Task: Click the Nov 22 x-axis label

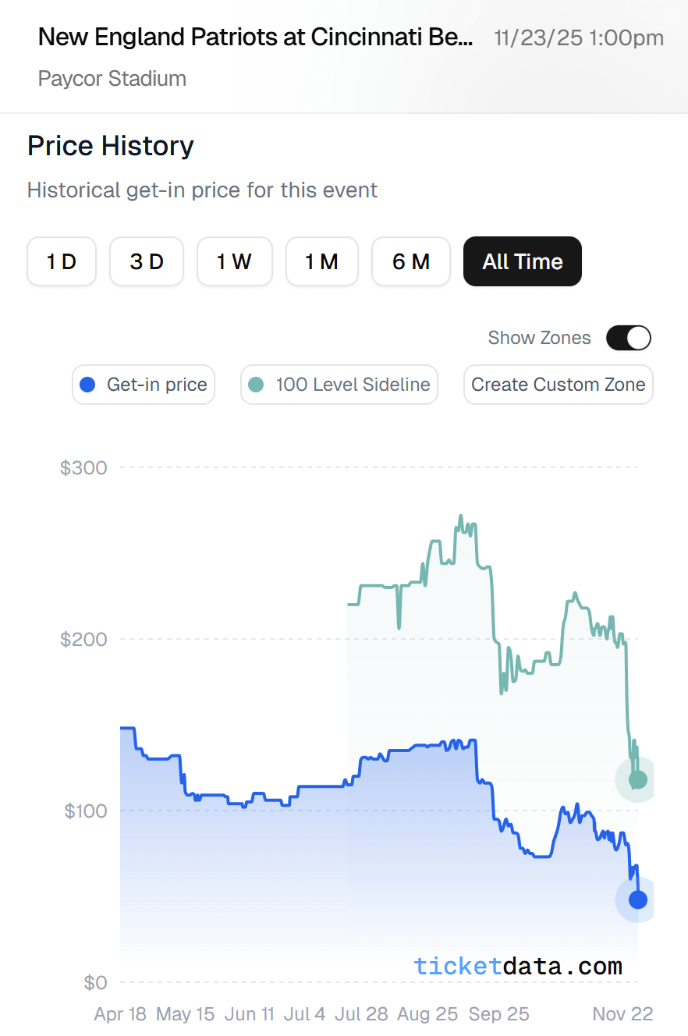Action: click(622, 1014)
